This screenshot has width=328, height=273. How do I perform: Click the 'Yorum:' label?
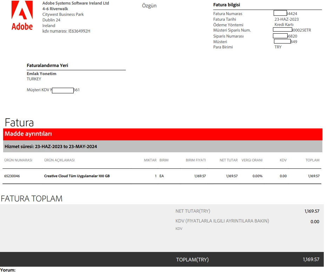pos(8,270)
